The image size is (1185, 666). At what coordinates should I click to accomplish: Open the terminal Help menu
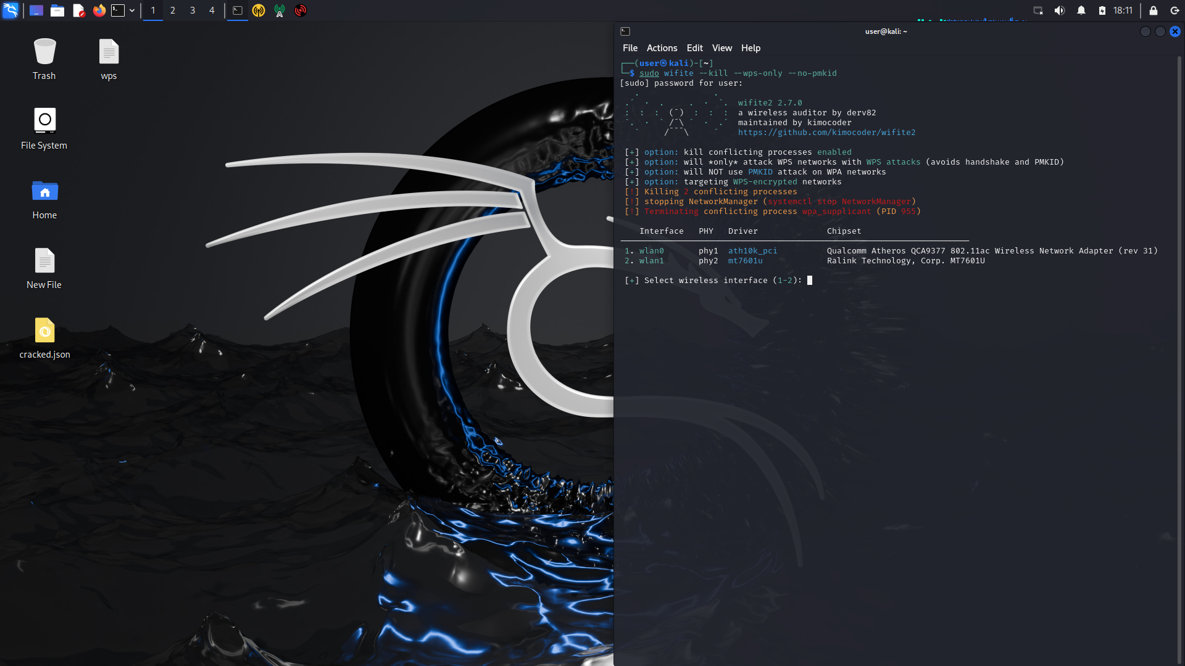click(x=750, y=48)
